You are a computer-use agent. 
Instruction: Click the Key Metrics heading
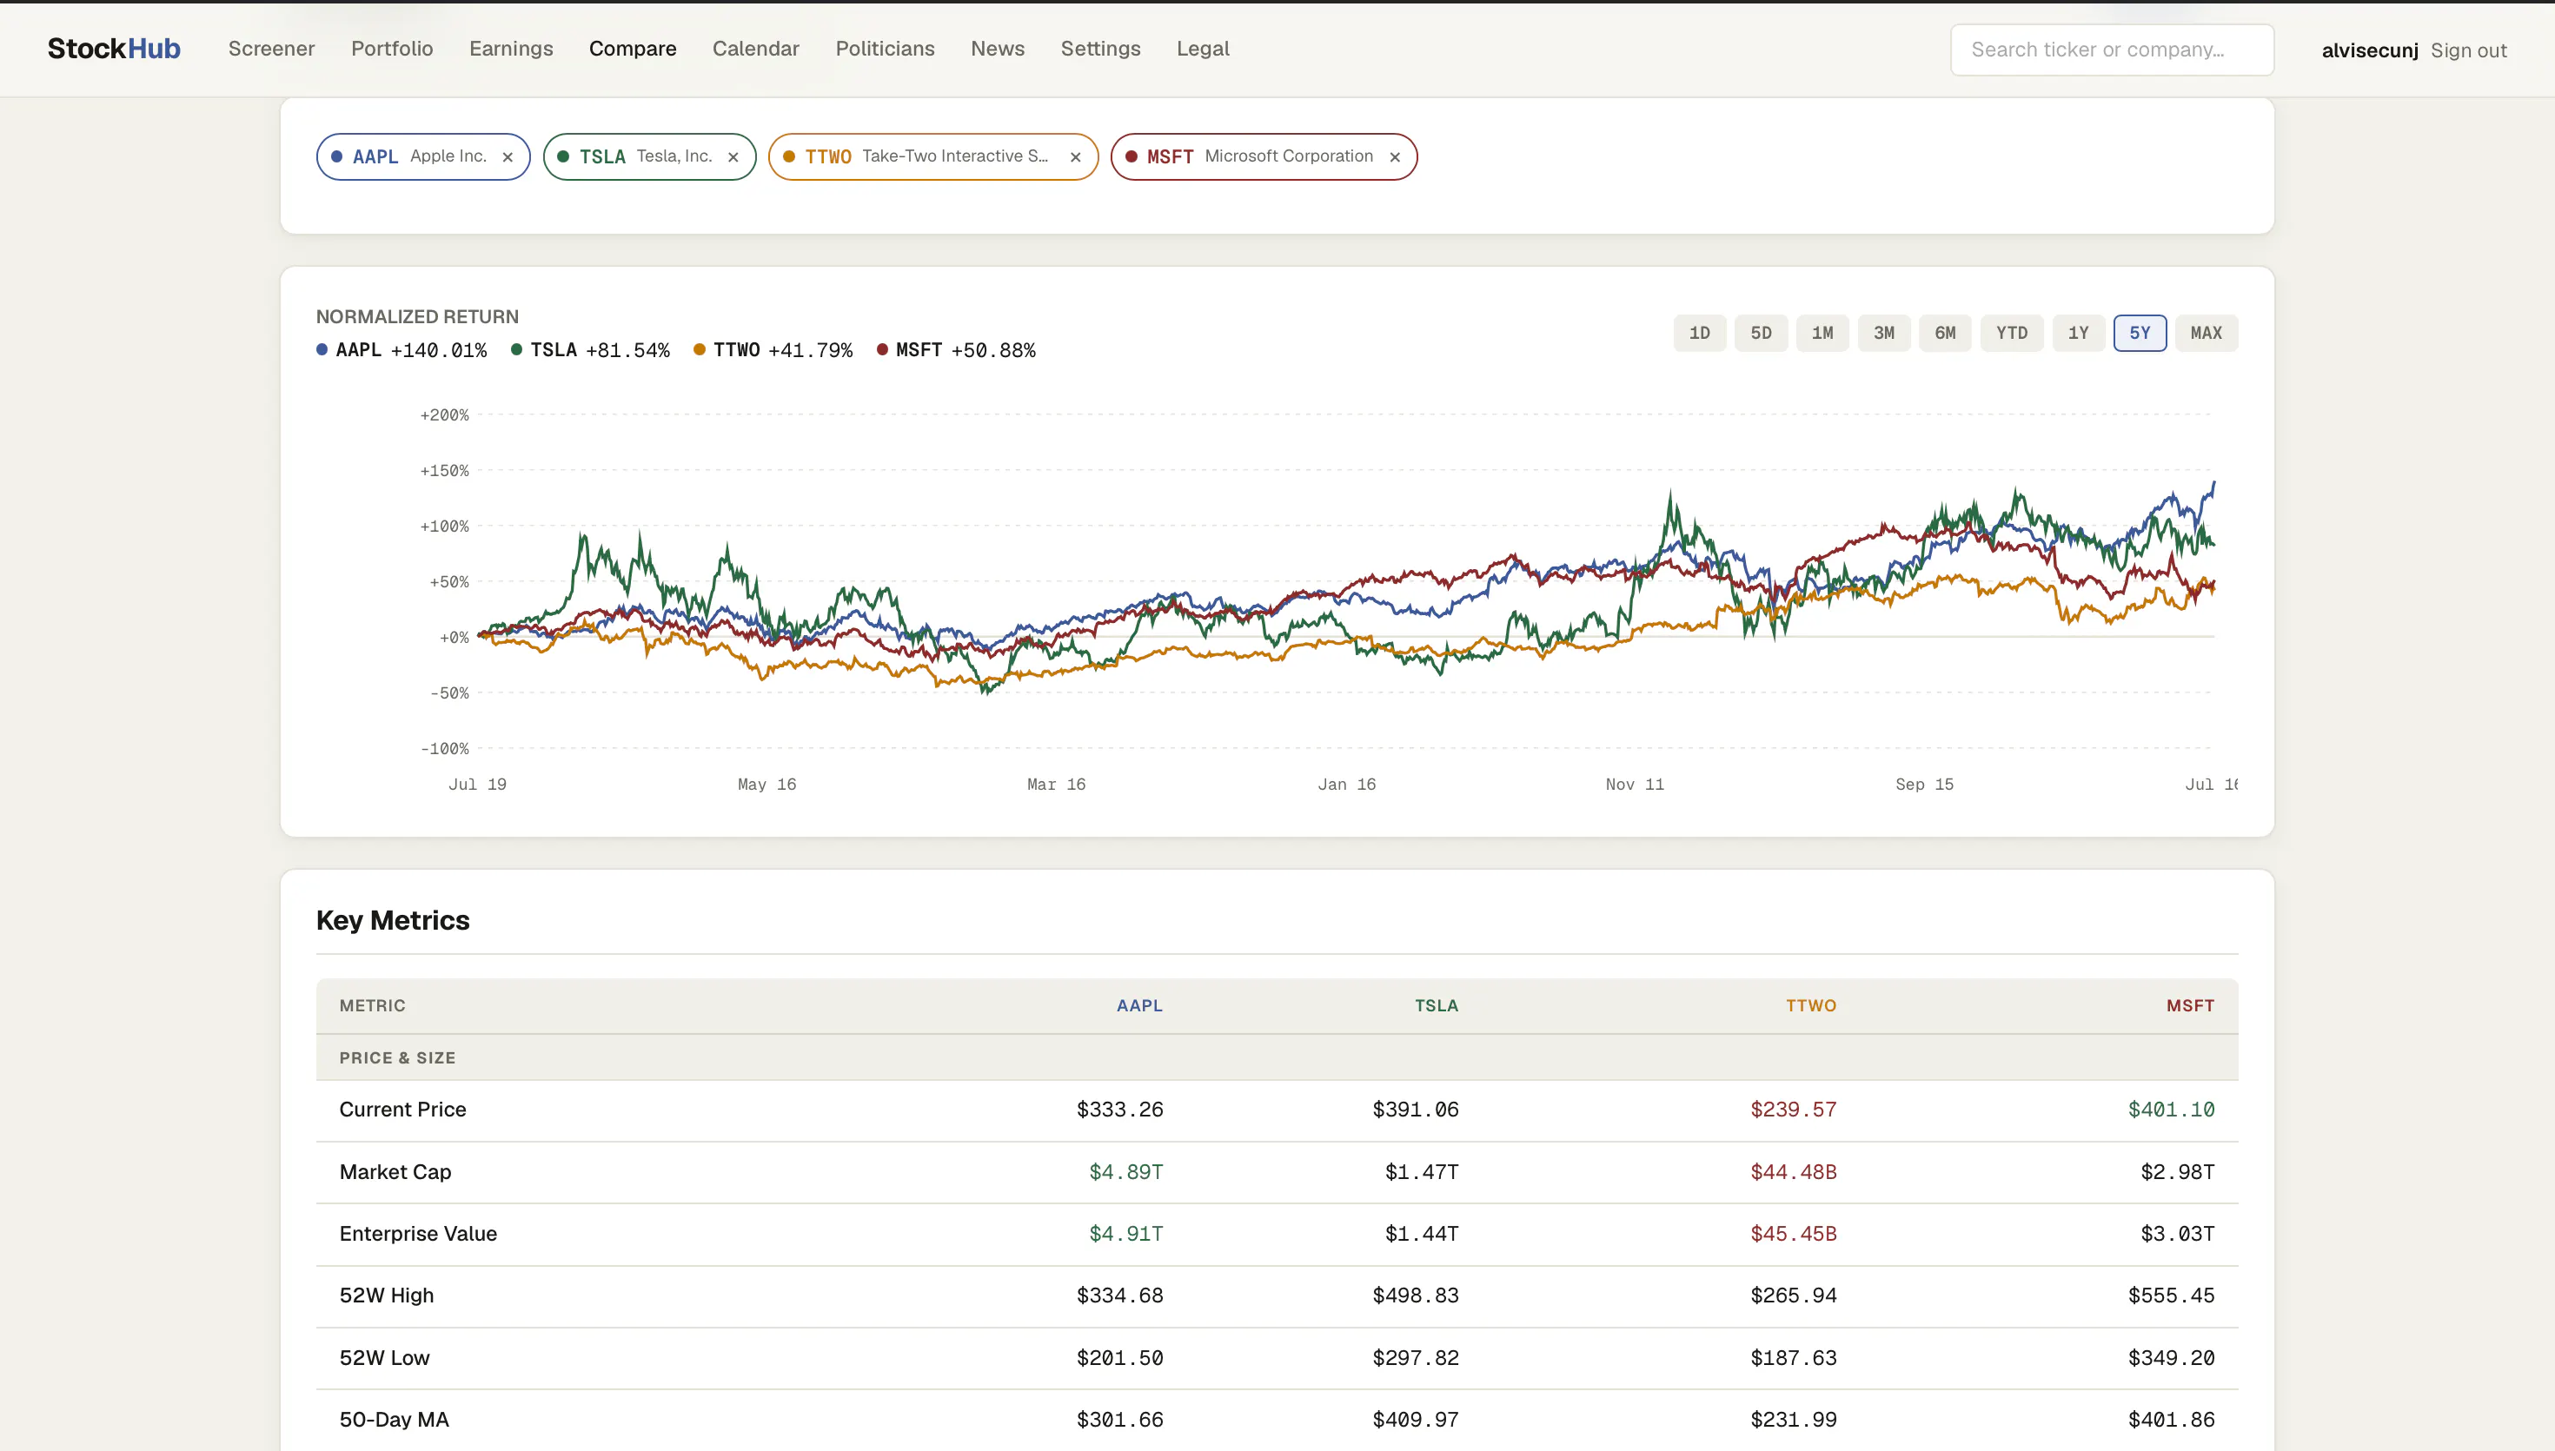tap(393, 921)
